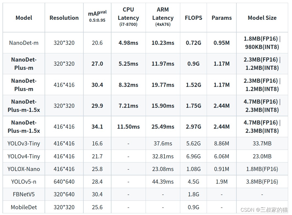Select the 1.8MB(FP16) | 980KB(INT8) cell
The width and height of the screenshot is (292, 215).
coord(262,43)
